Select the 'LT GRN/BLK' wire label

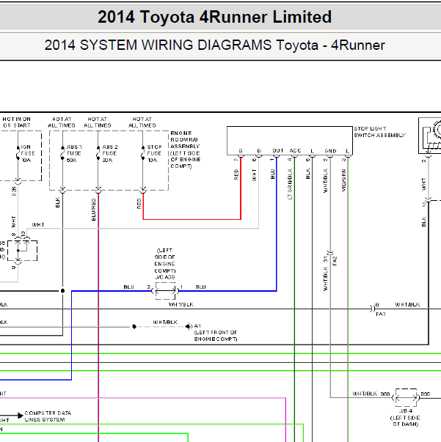(290, 184)
